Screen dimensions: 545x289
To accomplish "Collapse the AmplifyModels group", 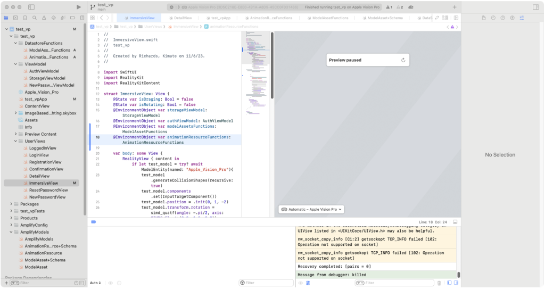I will pyautogui.click(x=11, y=232).
